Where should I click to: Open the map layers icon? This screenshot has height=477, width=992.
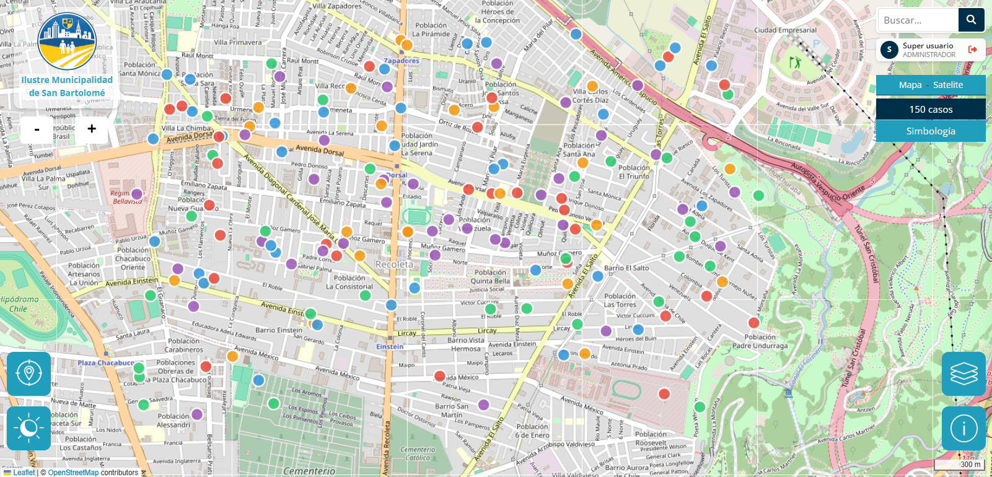[963, 374]
